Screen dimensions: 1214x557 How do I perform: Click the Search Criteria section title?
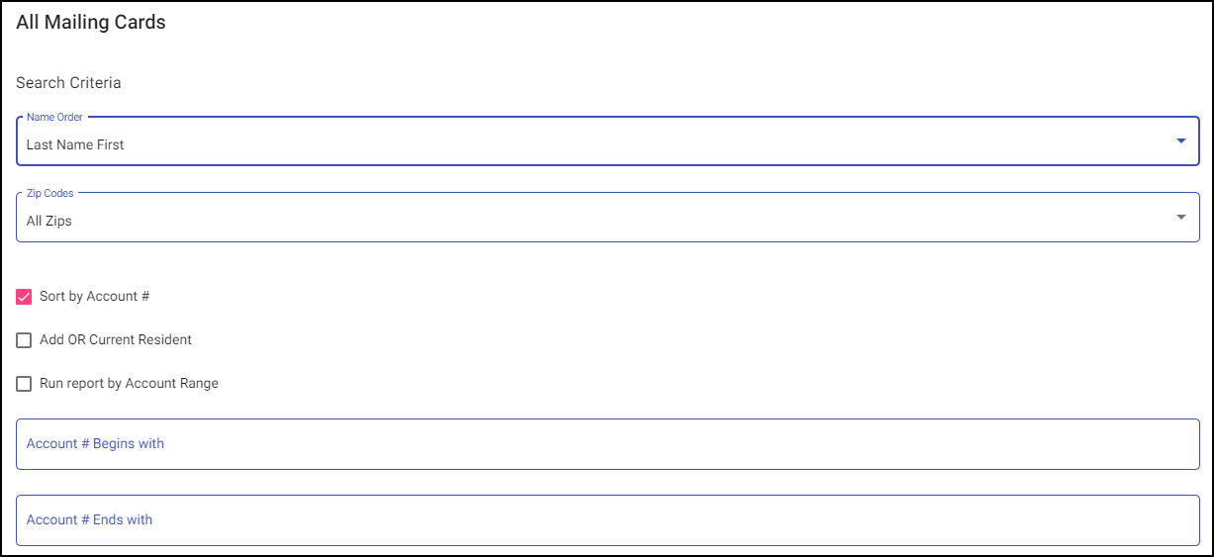click(x=68, y=83)
